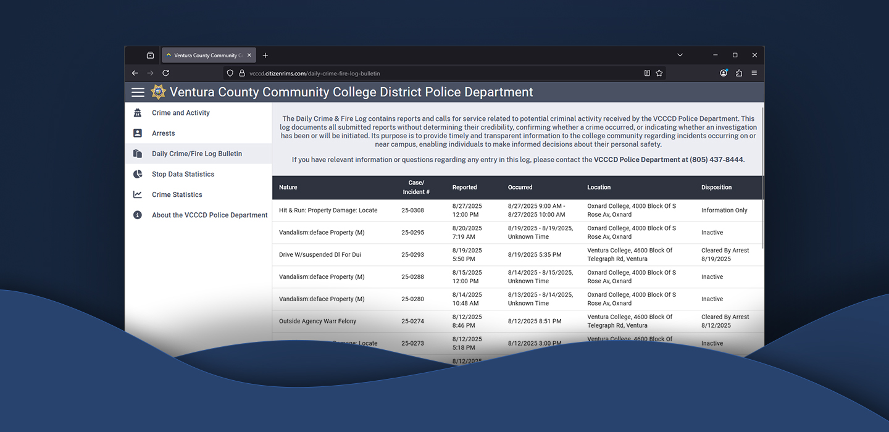Select 'Outside Agency Warr Felony' cell
Image resolution: width=889 pixels, height=432 pixels.
coord(317,322)
